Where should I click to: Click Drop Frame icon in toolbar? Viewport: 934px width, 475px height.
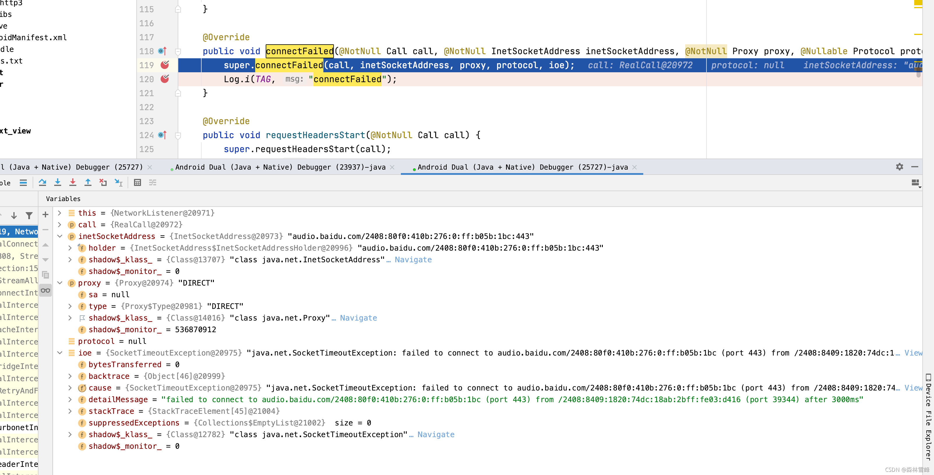tap(103, 182)
